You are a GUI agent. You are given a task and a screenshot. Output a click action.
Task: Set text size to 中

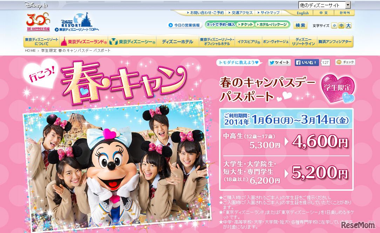341,26
